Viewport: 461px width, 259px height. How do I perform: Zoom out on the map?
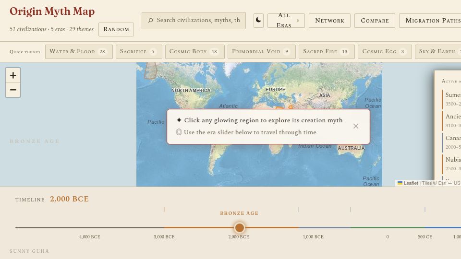click(x=13, y=90)
